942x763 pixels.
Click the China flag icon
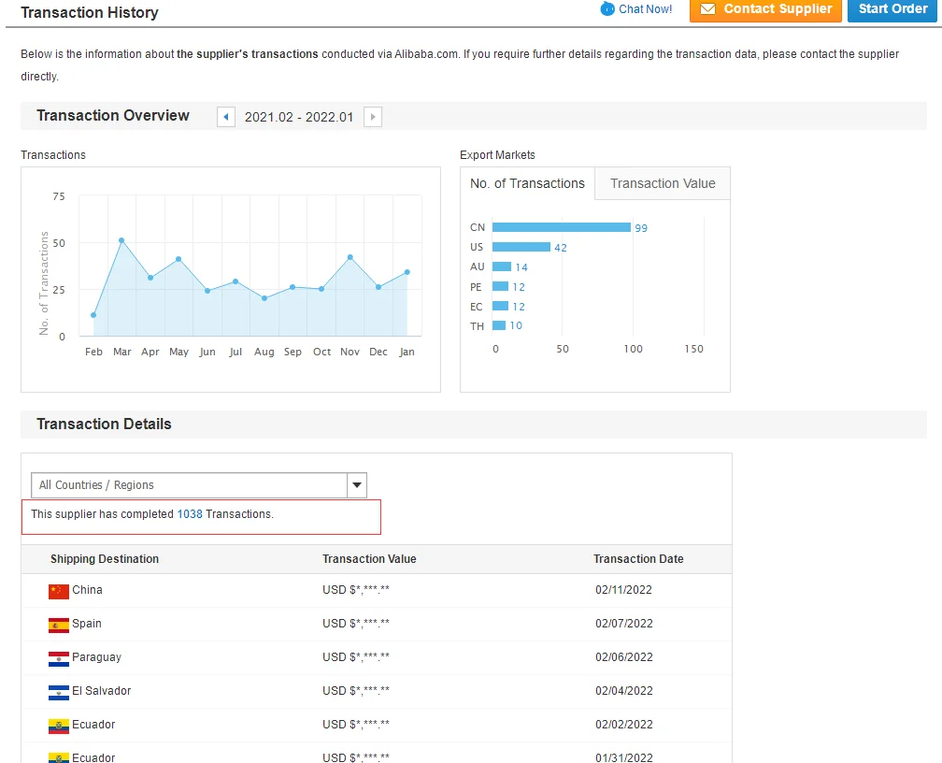point(59,591)
